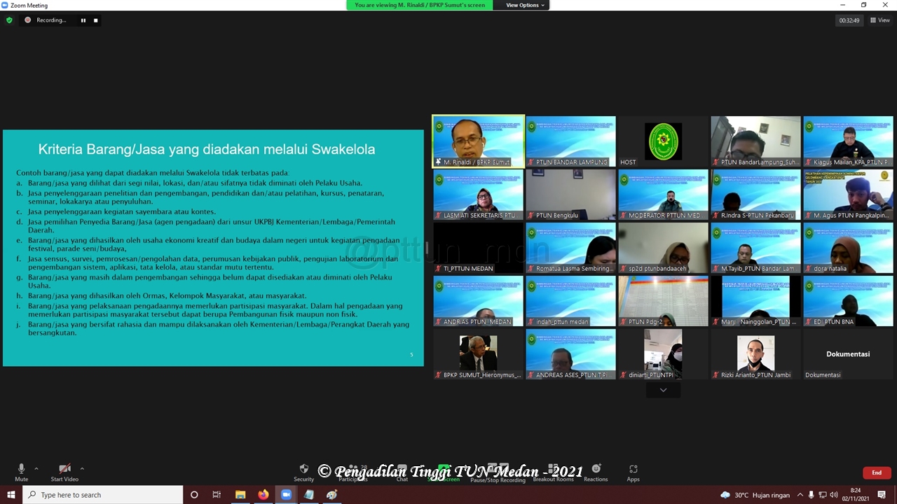Pause the recording
The height and width of the screenshot is (504, 897).
[x=83, y=20]
